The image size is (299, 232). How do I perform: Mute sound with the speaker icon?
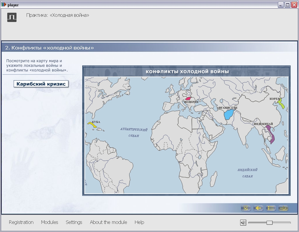[243, 222]
